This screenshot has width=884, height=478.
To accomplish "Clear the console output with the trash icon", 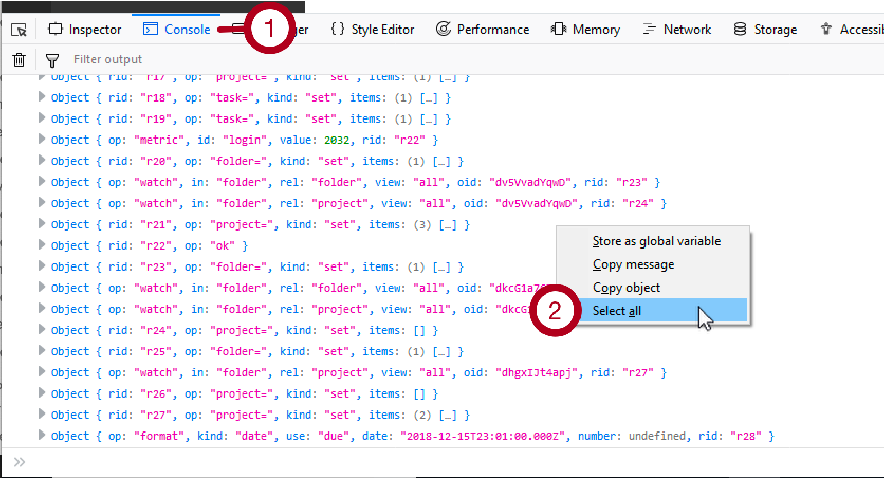I will pos(19,59).
